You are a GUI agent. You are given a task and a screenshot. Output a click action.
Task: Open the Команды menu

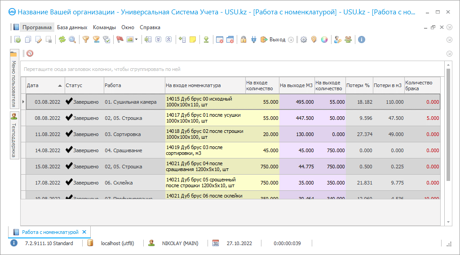[x=104, y=27]
